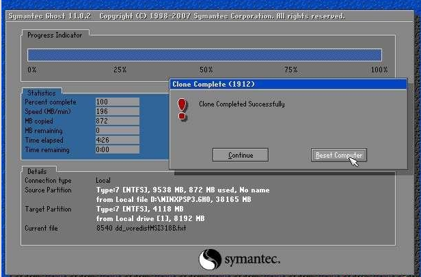Click the Symantec logo emblem
The width and height of the screenshot is (421, 277).
(x=210, y=259)
